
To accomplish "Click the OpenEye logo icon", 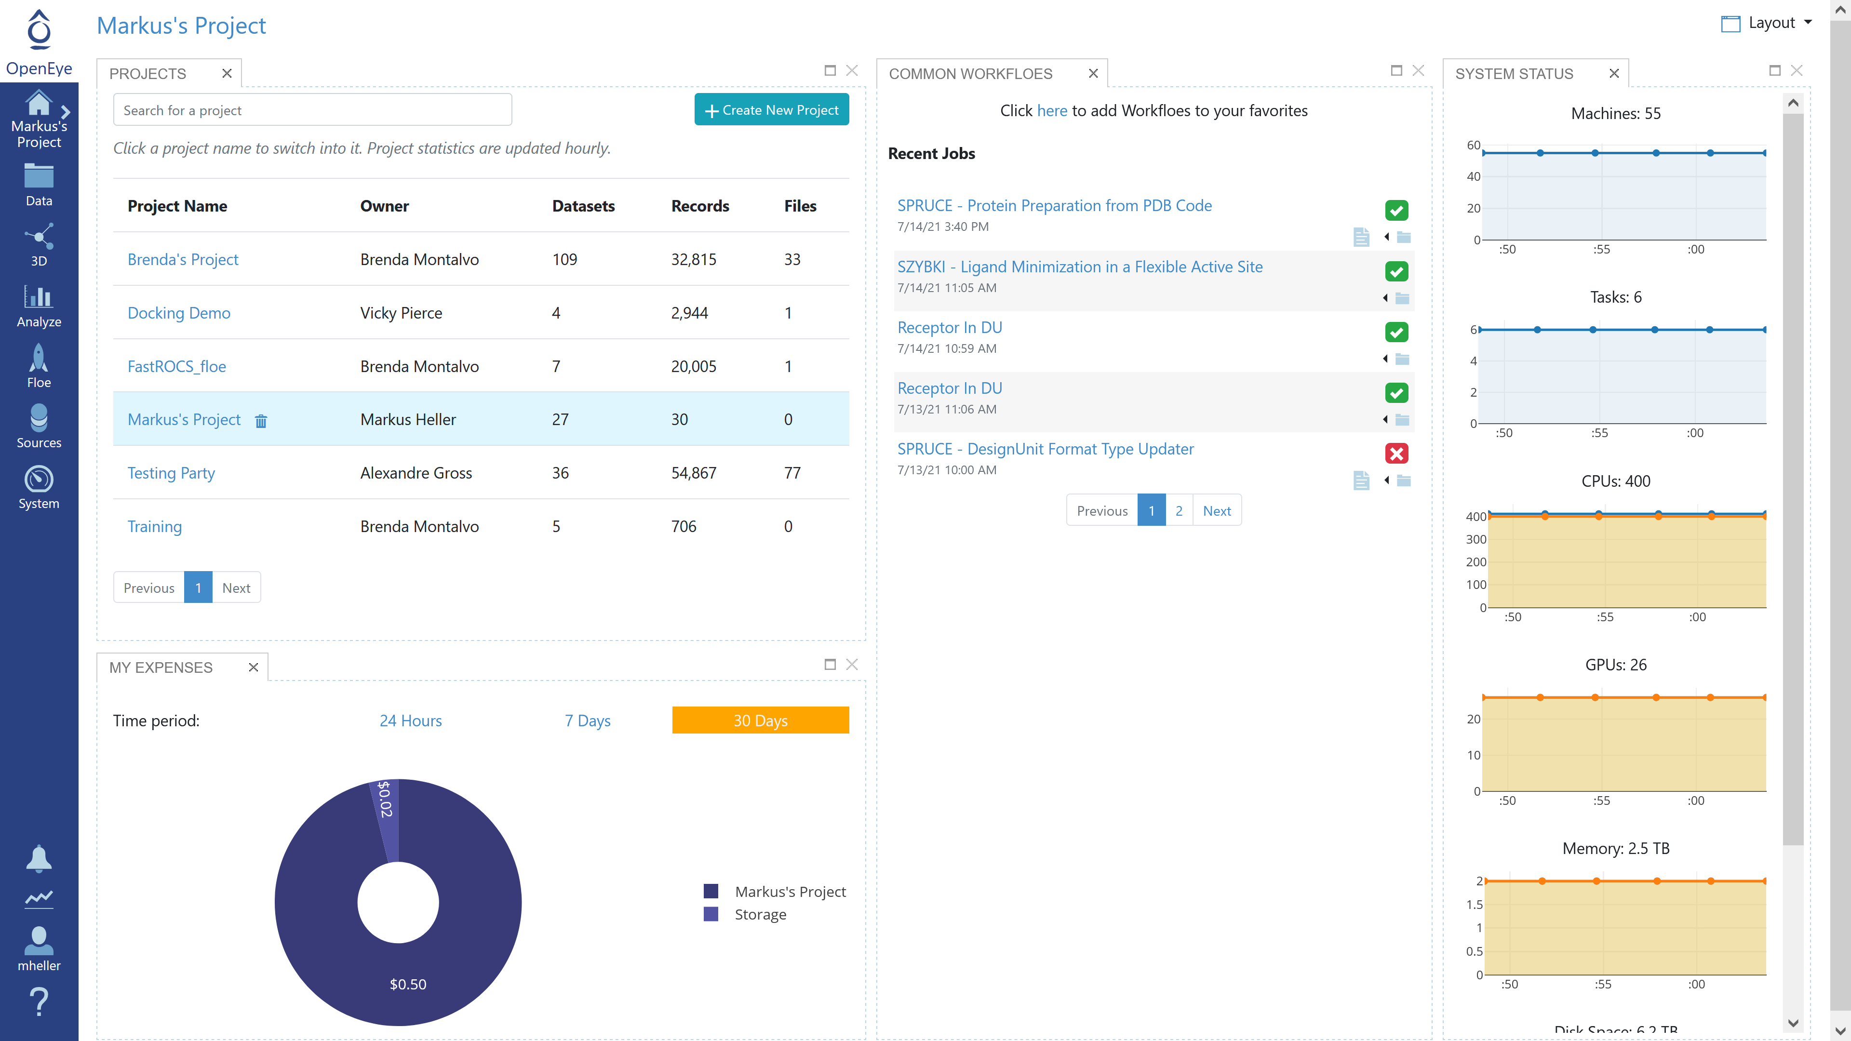I will [x=39, y=30].
